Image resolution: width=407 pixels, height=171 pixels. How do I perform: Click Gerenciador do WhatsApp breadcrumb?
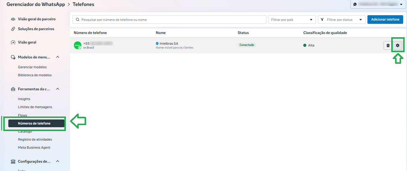click(x=36, y=4)
